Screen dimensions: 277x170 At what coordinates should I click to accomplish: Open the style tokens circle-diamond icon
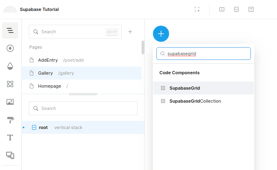point(10,48)
